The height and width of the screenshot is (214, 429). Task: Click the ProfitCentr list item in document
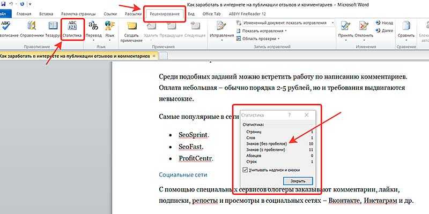[196, 158]
